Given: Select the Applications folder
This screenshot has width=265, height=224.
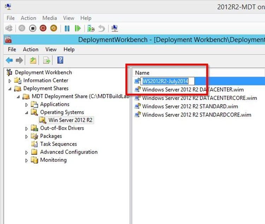Looking at the screenshot, I should (54, 104).
